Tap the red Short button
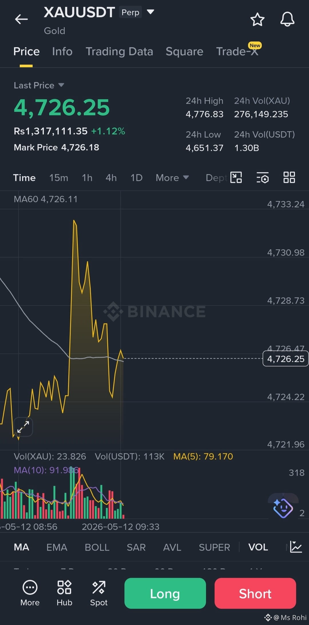The image size is (309, 625). click(x=255, y=593)
